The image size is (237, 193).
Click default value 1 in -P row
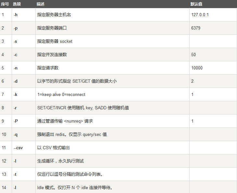point(192,121)
